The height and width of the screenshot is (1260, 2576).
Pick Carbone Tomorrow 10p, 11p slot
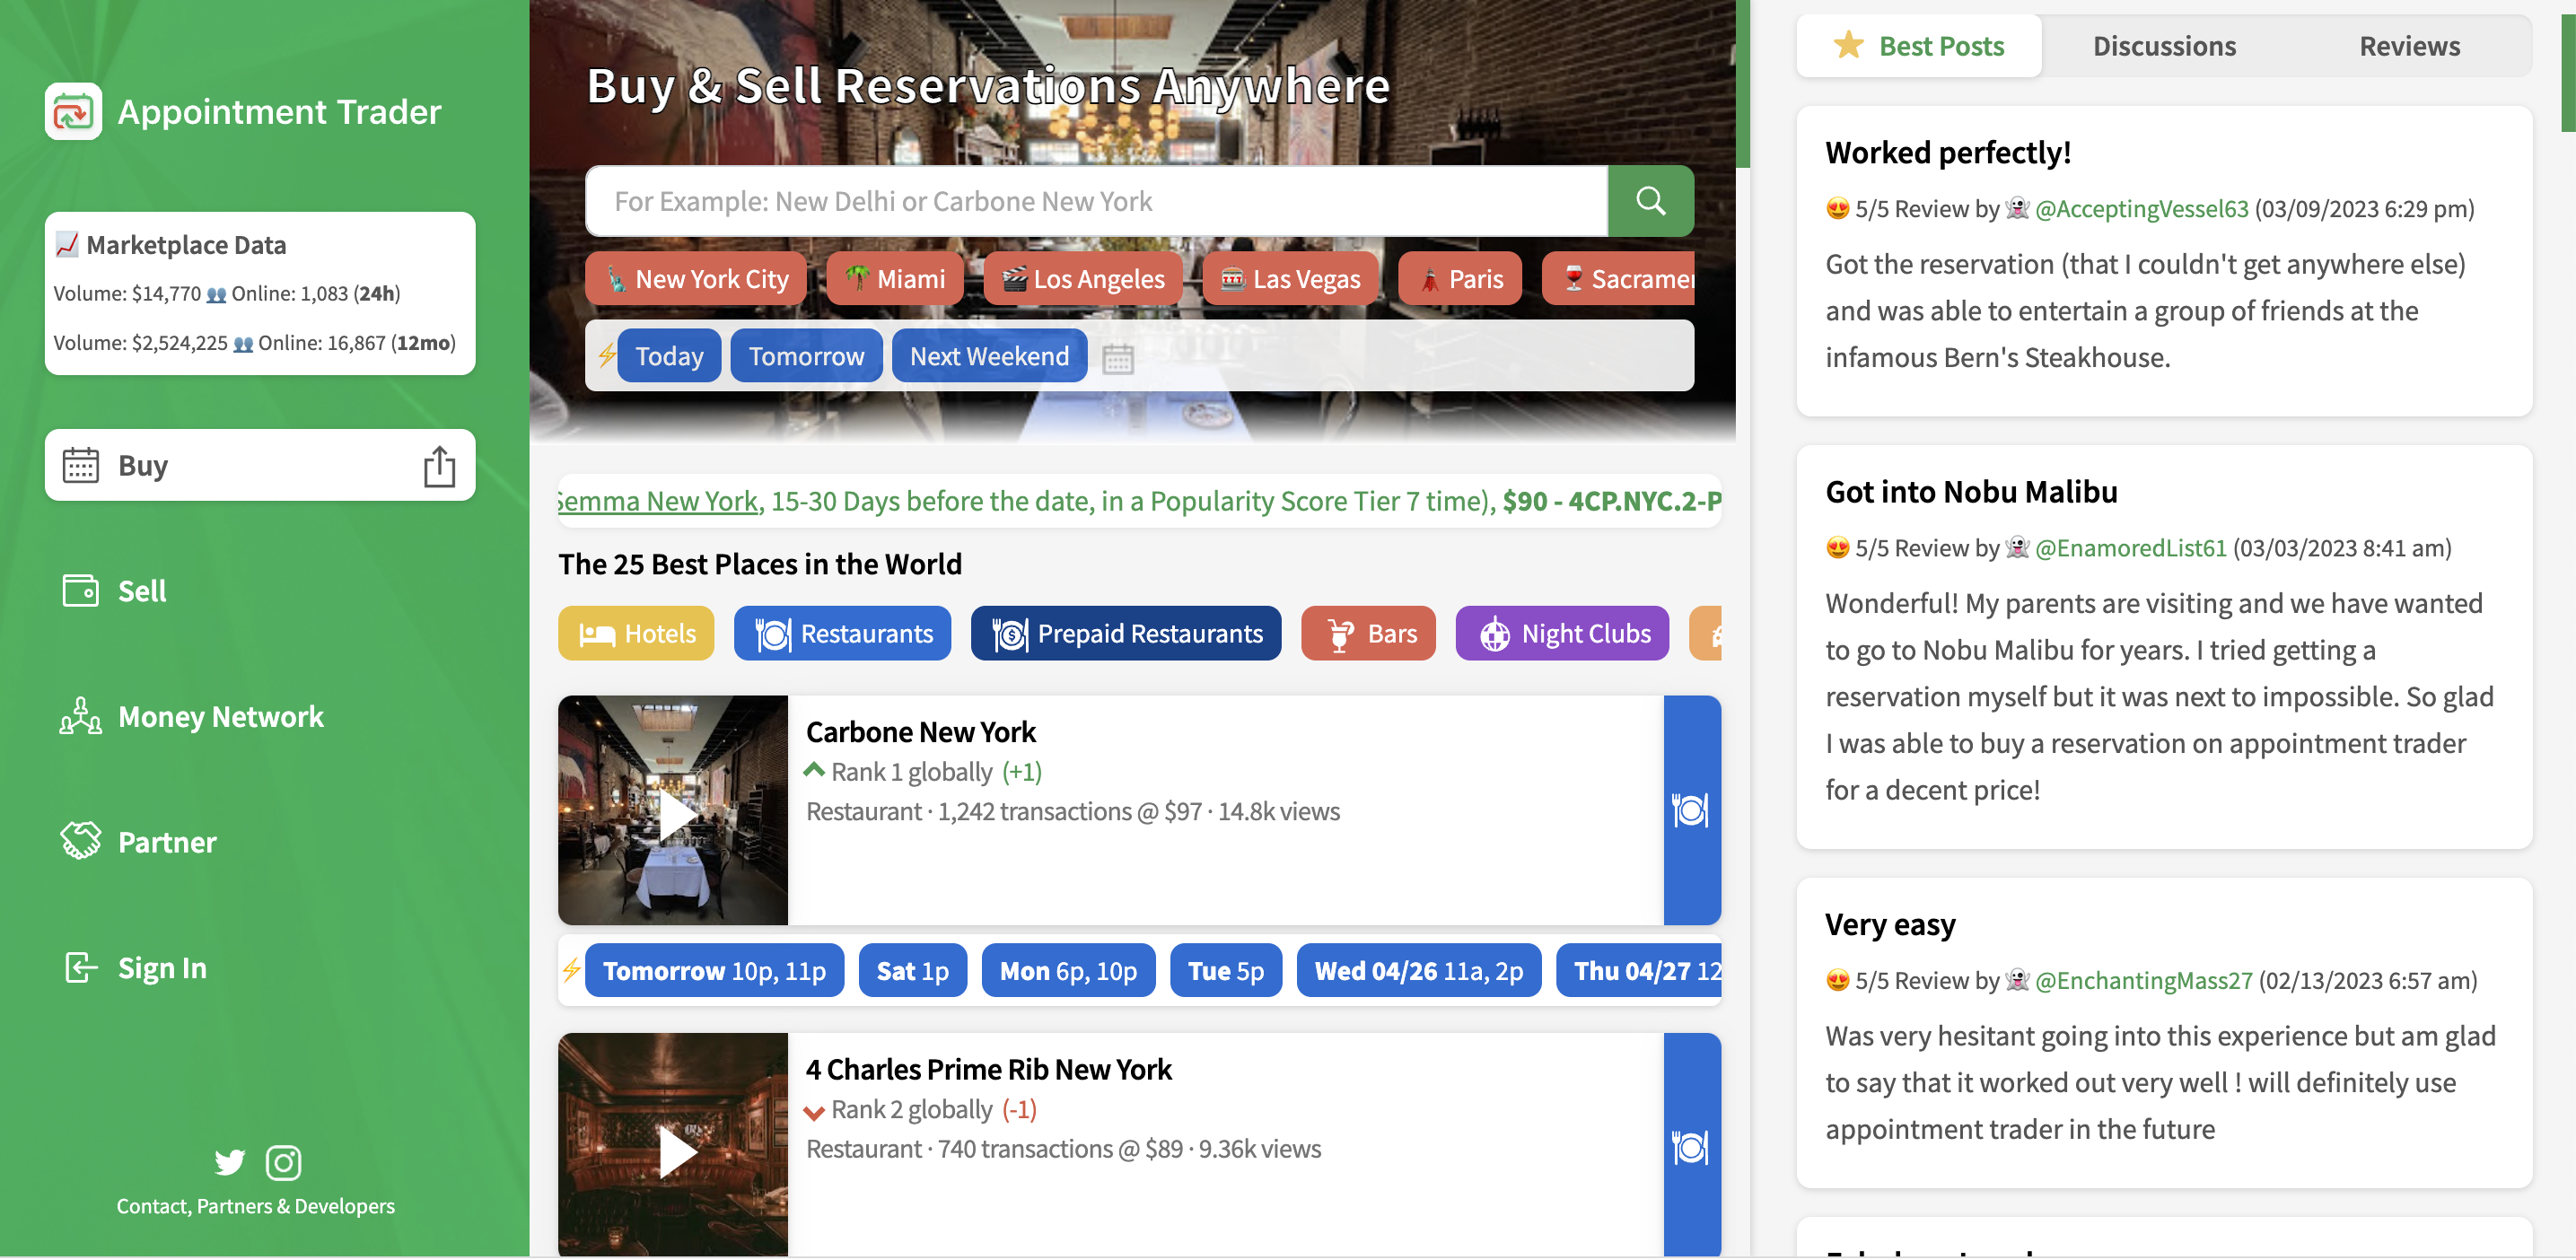(714, 971)
